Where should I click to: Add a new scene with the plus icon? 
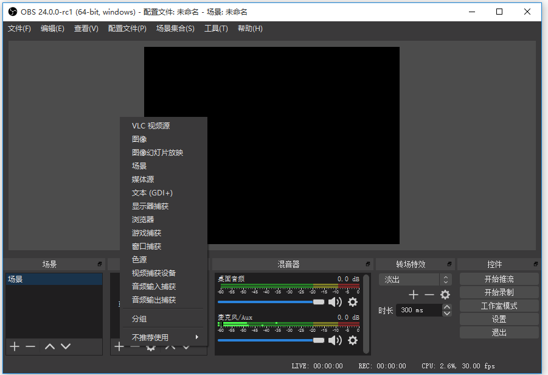coord(14,346)
